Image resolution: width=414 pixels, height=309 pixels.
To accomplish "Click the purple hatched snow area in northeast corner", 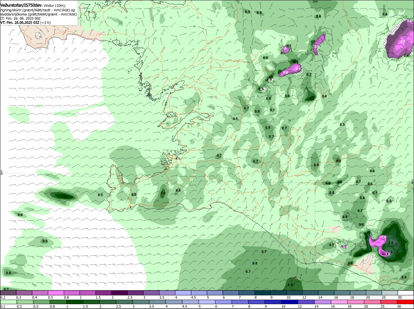I will click(x=399, y=39).
